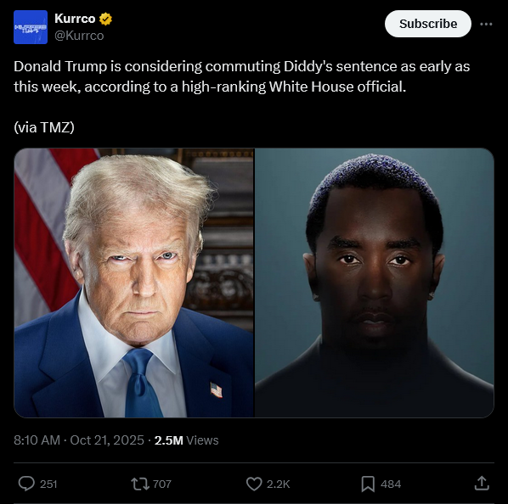The height and width of the screenshot is (504, 508).
Task: View the 2.5M Views analytics
Action: click(x=186, y=440)
